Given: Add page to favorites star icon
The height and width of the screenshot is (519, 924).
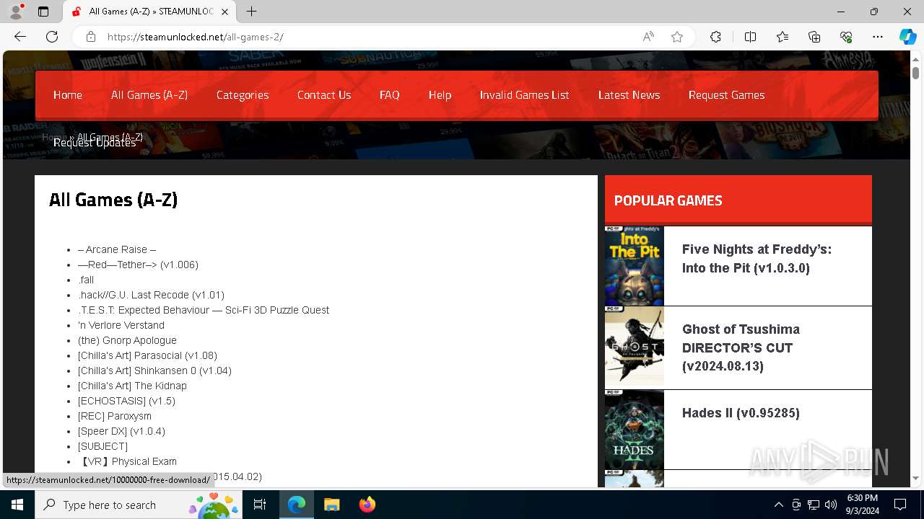Looking at the screenshot, I should pos(677,37).
